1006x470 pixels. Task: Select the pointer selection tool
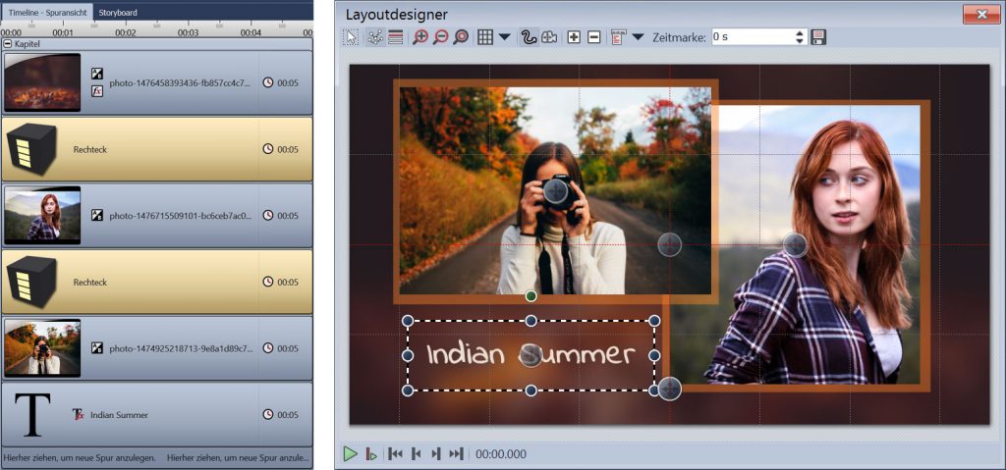pyautogui.click(x=352, y=37)
